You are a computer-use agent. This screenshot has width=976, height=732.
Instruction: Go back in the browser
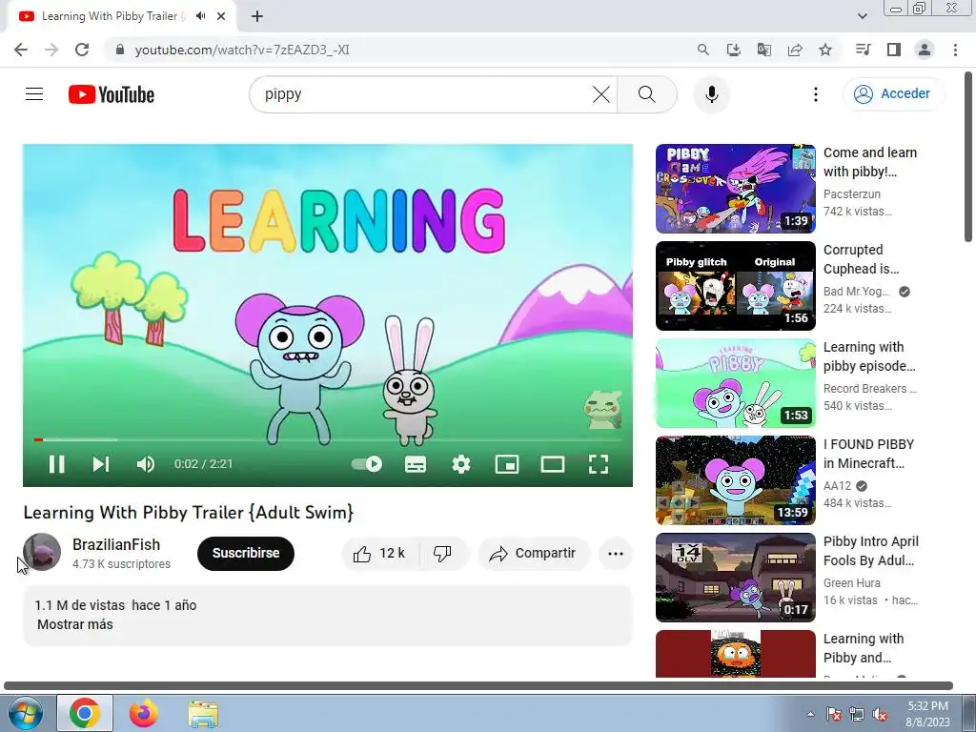(21, 50)
